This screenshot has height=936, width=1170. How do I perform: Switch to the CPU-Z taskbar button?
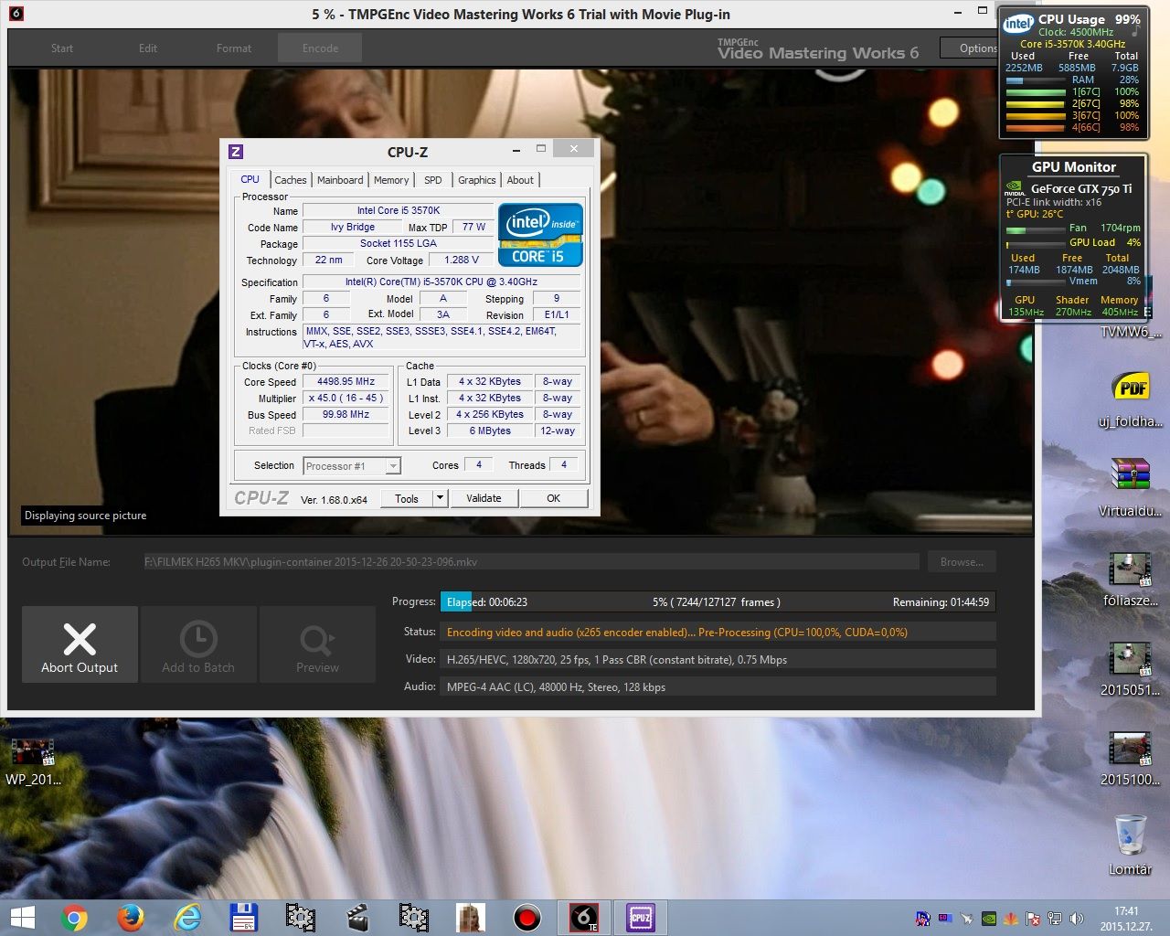click(x=640, y=918)
